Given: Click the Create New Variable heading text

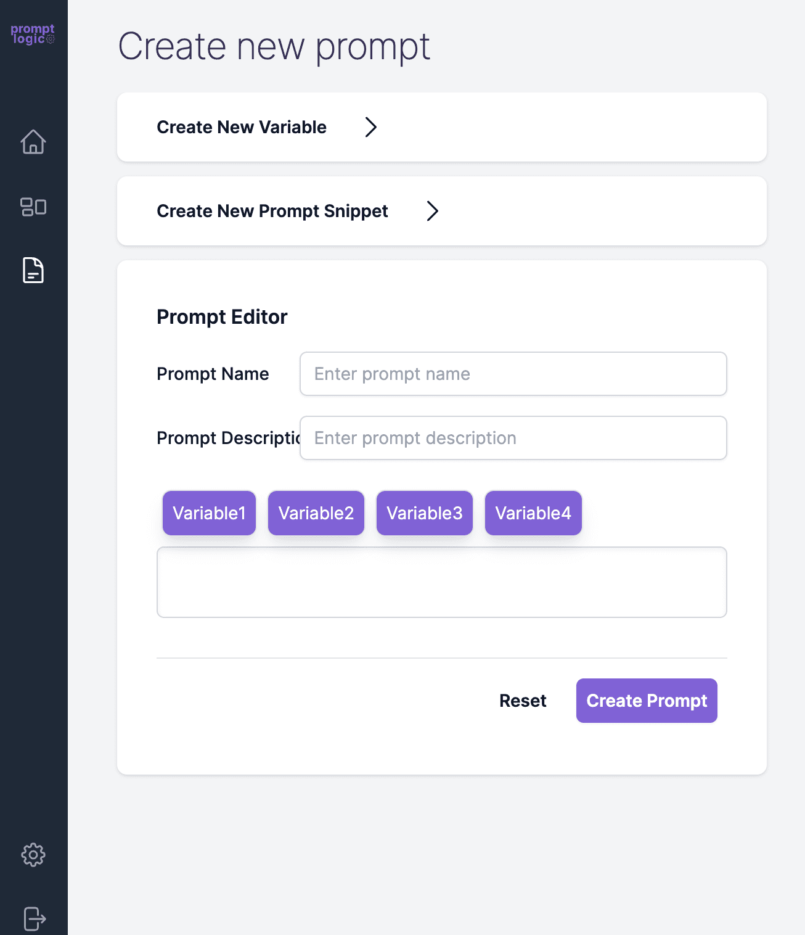Looking at the screenshot, I should click(242, 127).
